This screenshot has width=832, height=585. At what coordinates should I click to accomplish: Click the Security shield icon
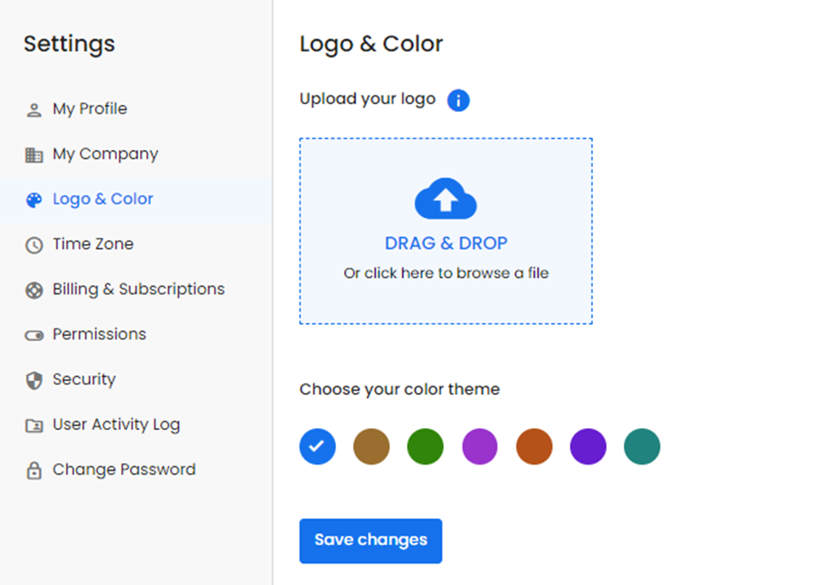click(x=34, y=380)
